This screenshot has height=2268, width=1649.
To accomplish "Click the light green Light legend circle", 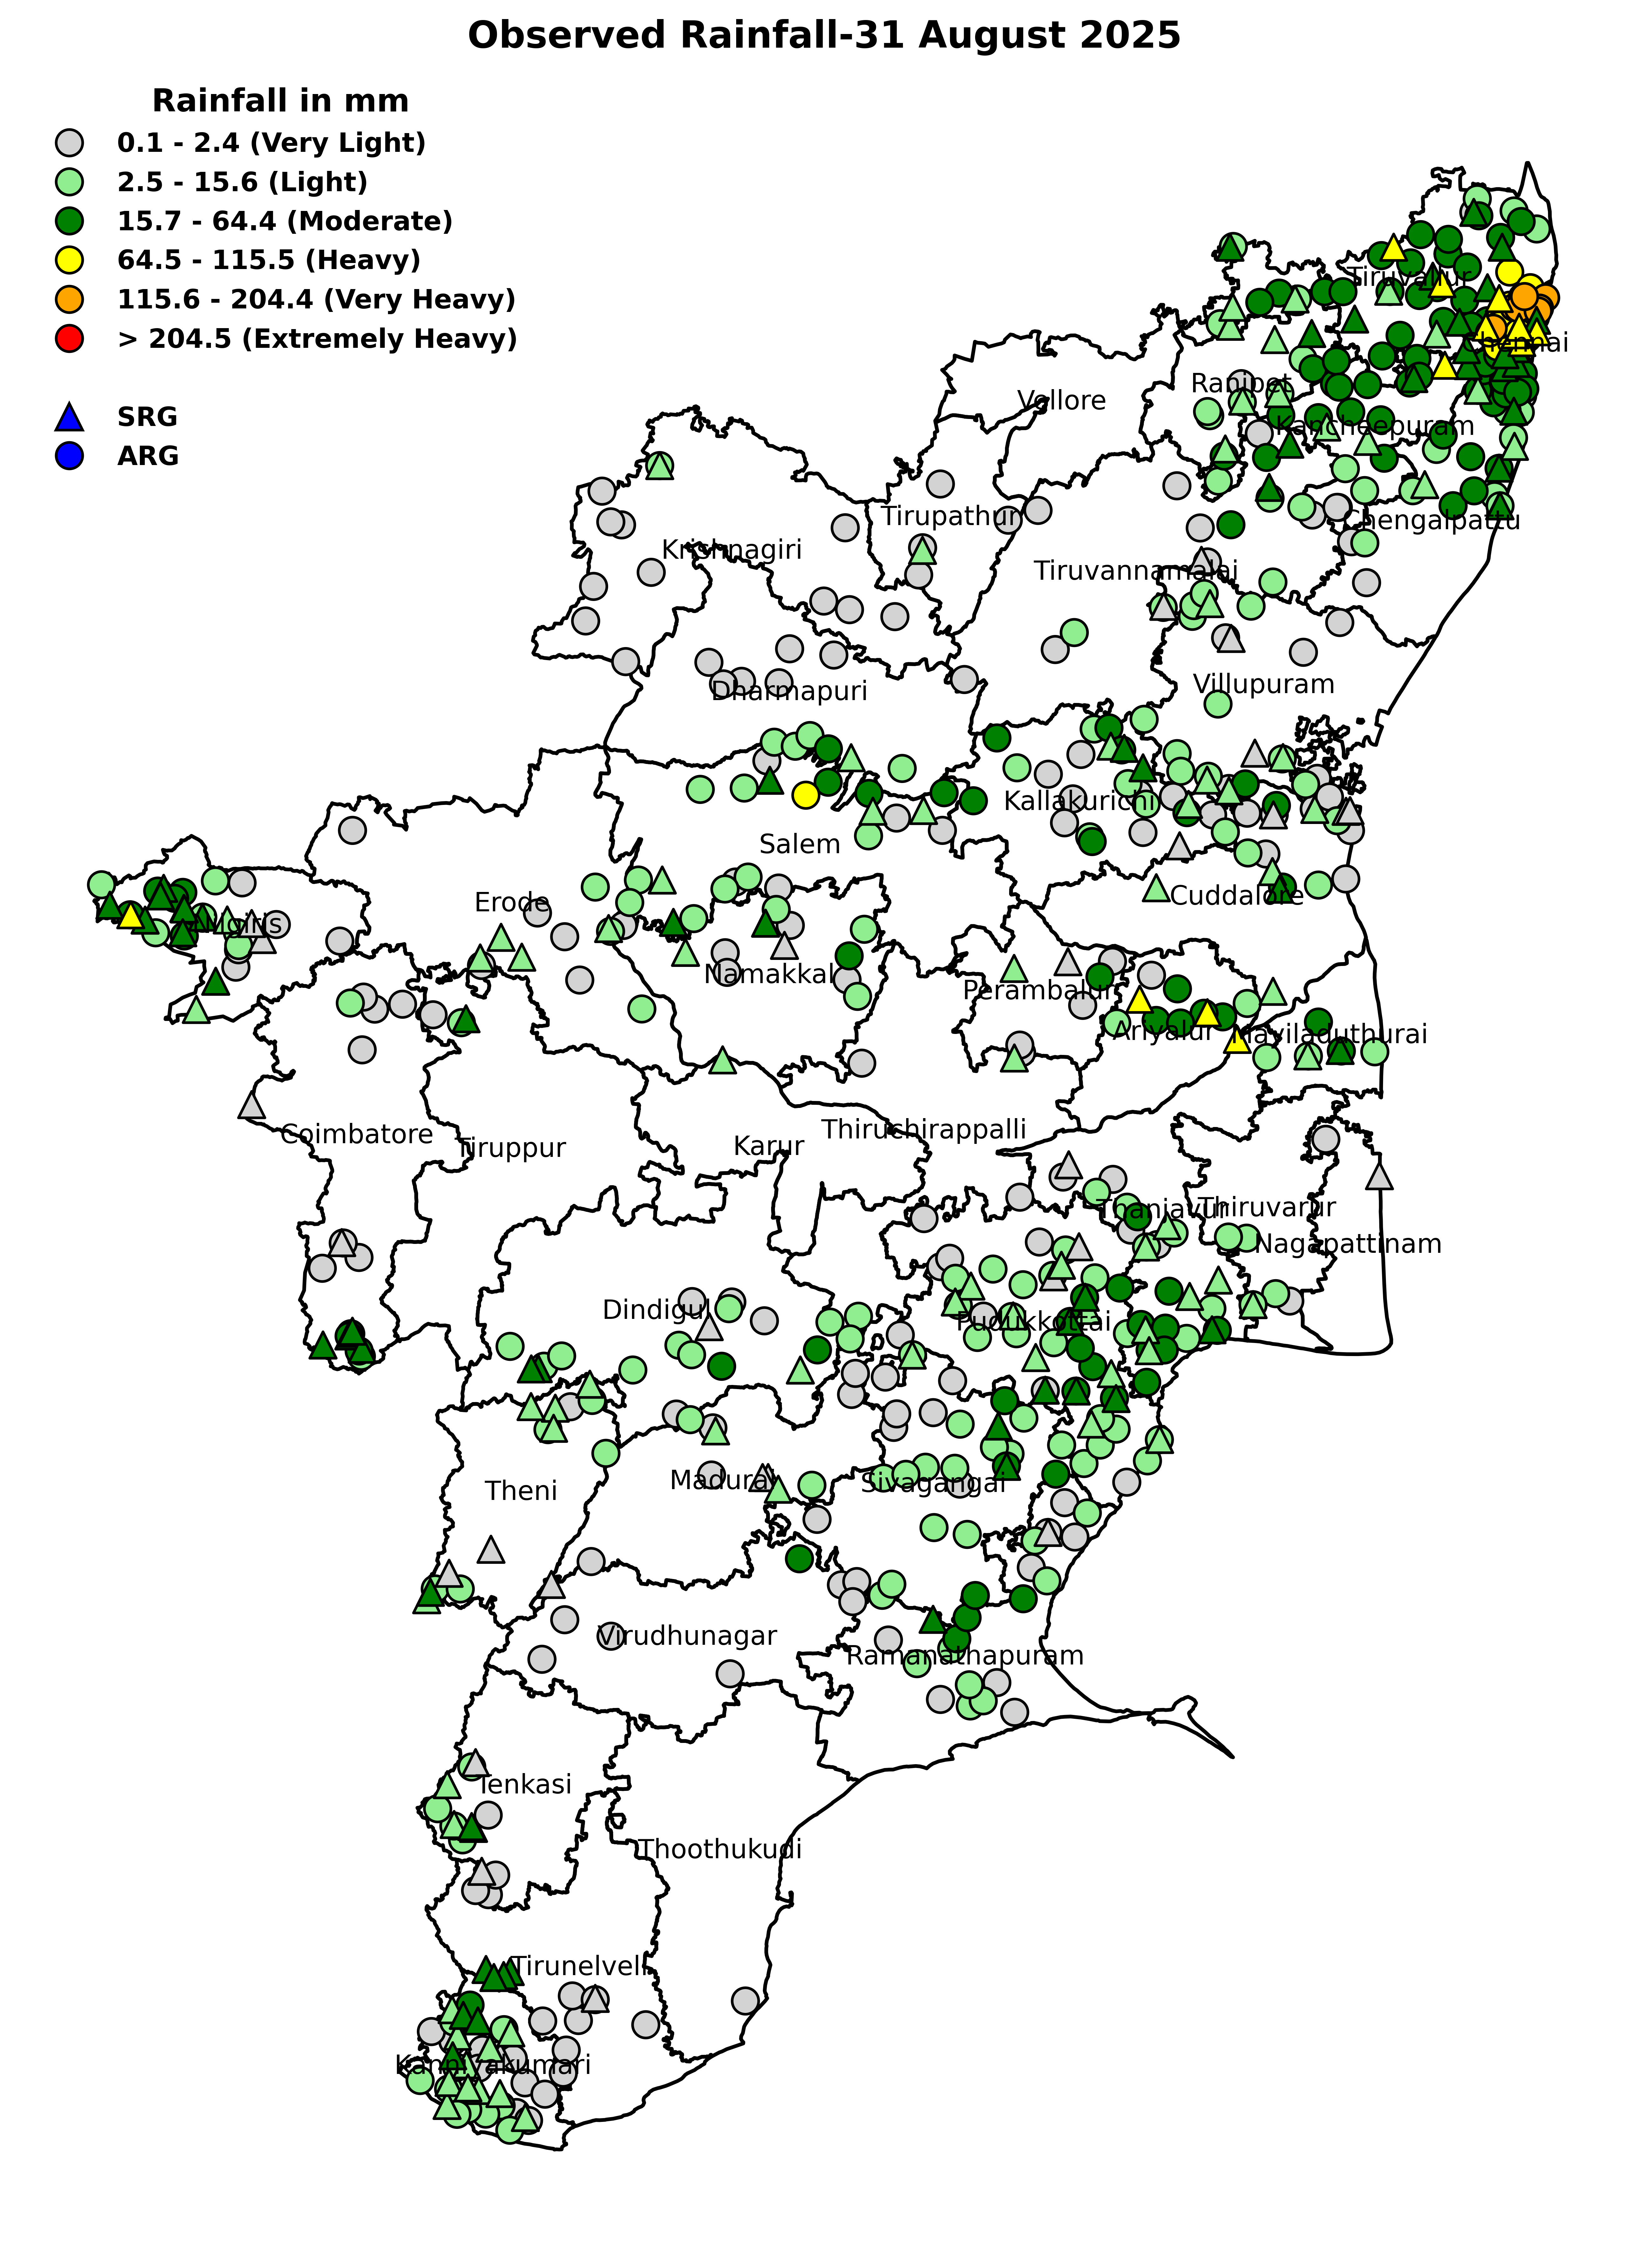I will pos(69,182).
